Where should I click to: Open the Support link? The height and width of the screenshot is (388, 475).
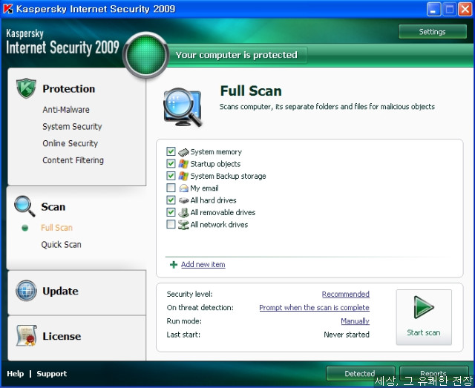(52, 374)
